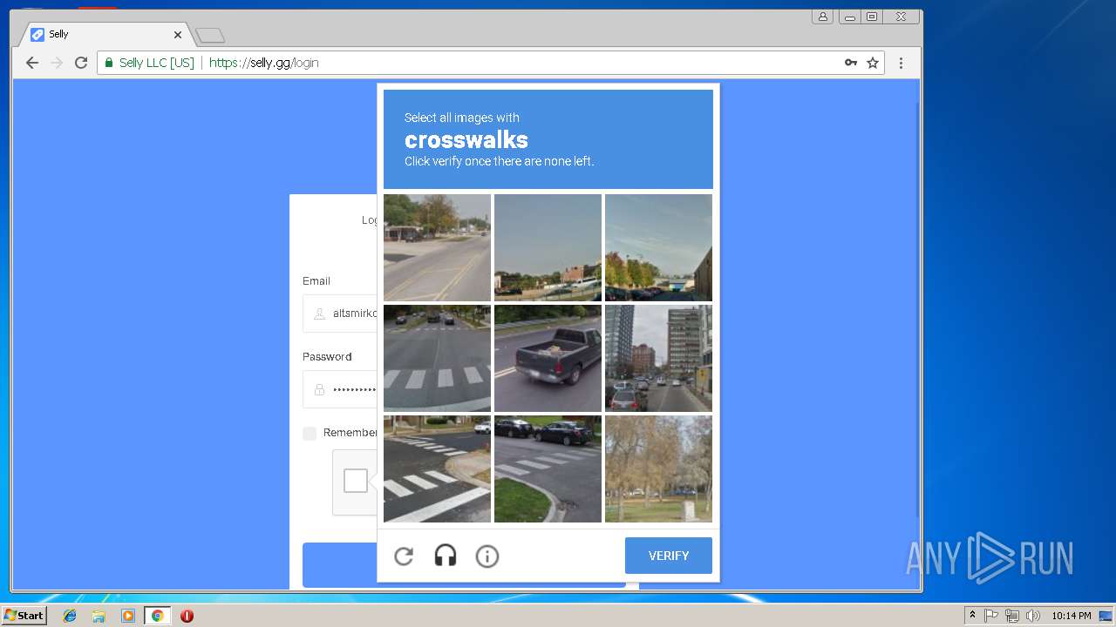Check the reCAPTCHA checkbox
The image size is (1116, 627).
(356, 481)
